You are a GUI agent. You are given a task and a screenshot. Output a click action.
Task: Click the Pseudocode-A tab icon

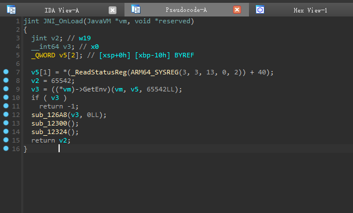(x=136, y=10)
